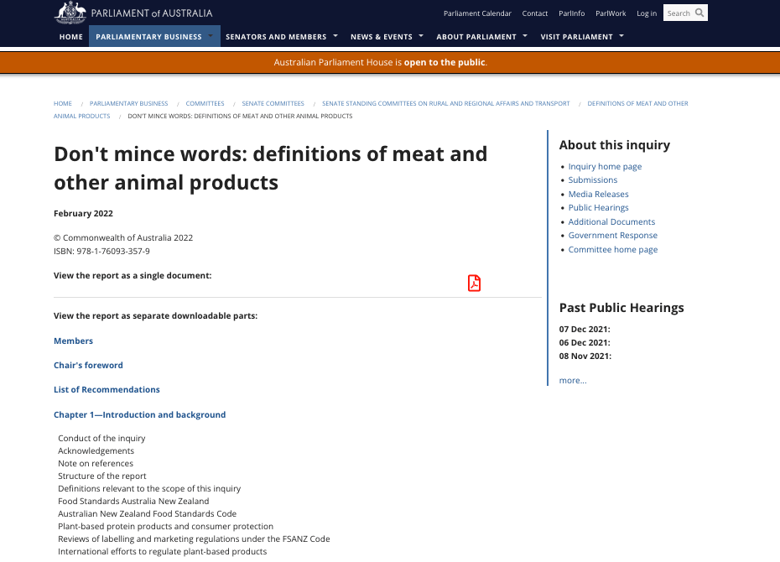The image size is (780, 562).
Task: Open List of Recommendations link
Action: [x=107, y=390]
